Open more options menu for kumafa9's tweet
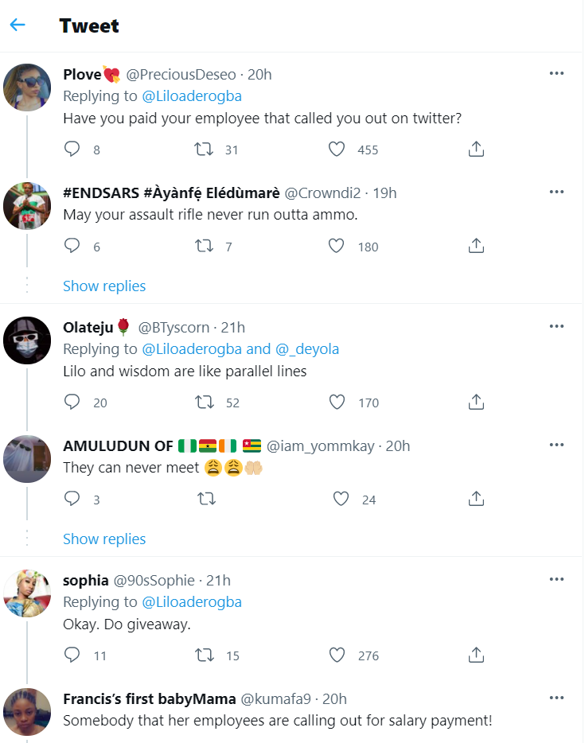Image resolution: width=585 pixels, height=743 pixels. click(556, 698)
